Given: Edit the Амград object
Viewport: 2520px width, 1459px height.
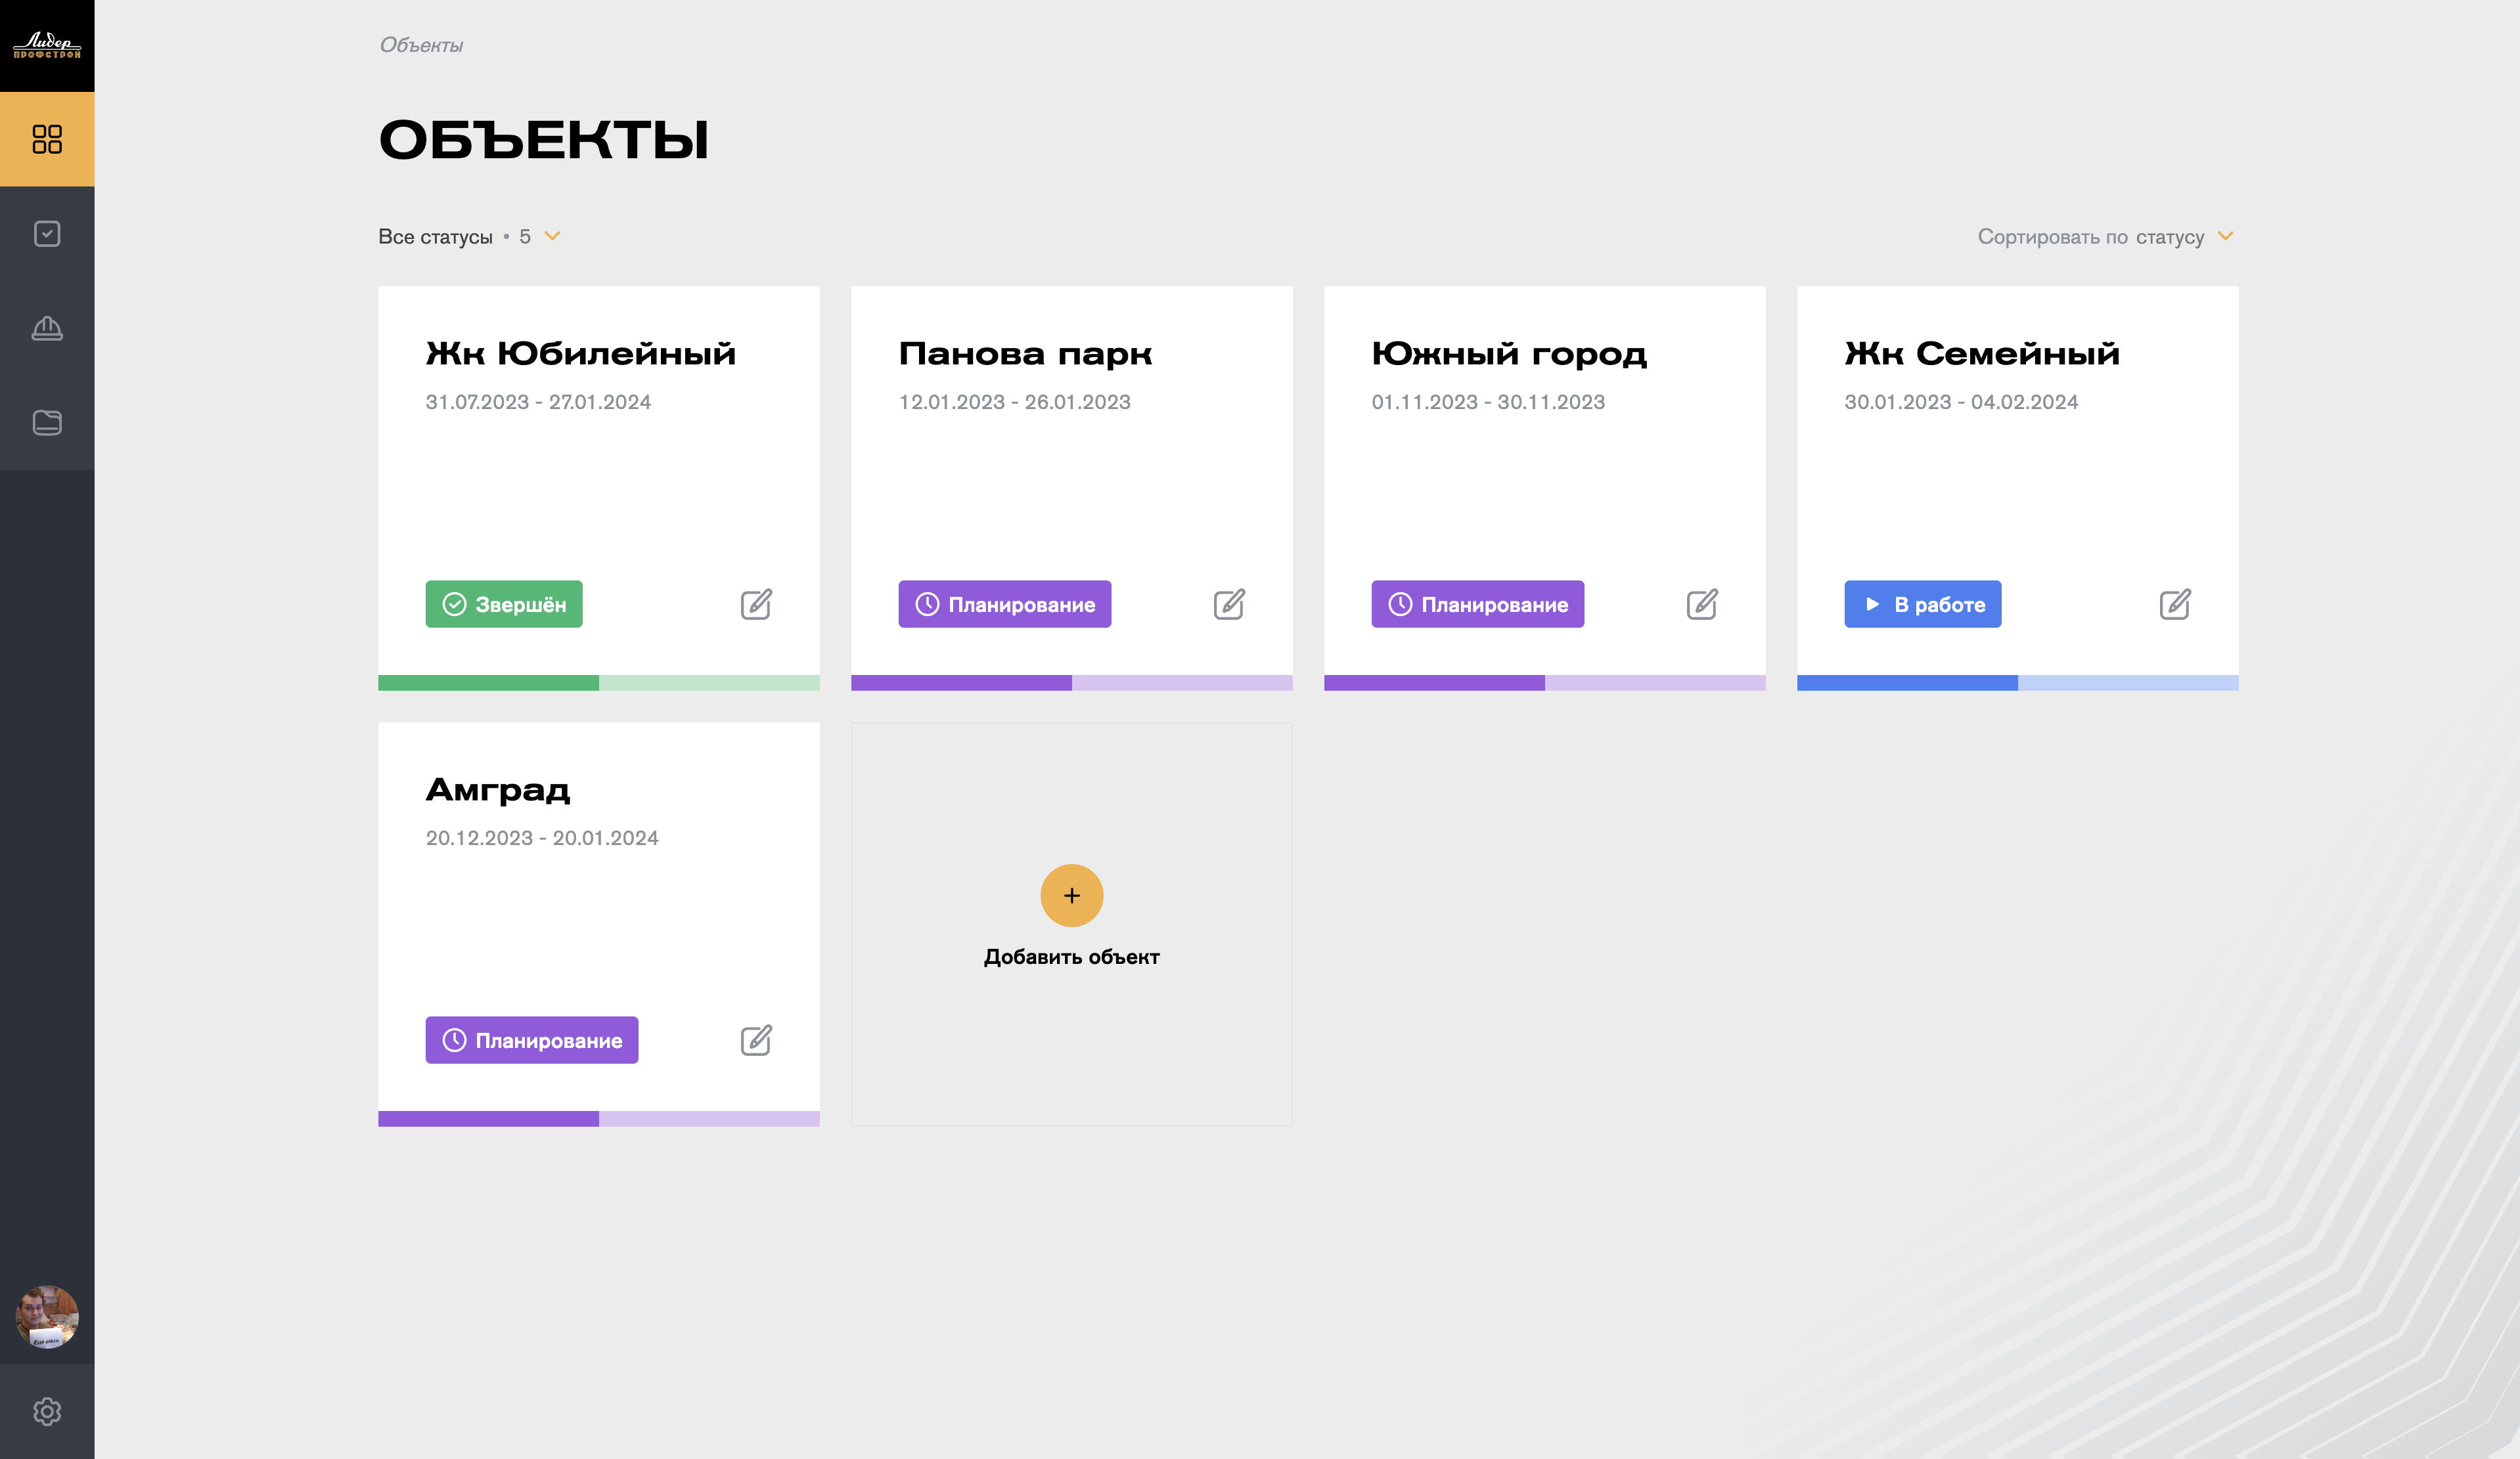Looking at the screenshot, I should 756,1039.
